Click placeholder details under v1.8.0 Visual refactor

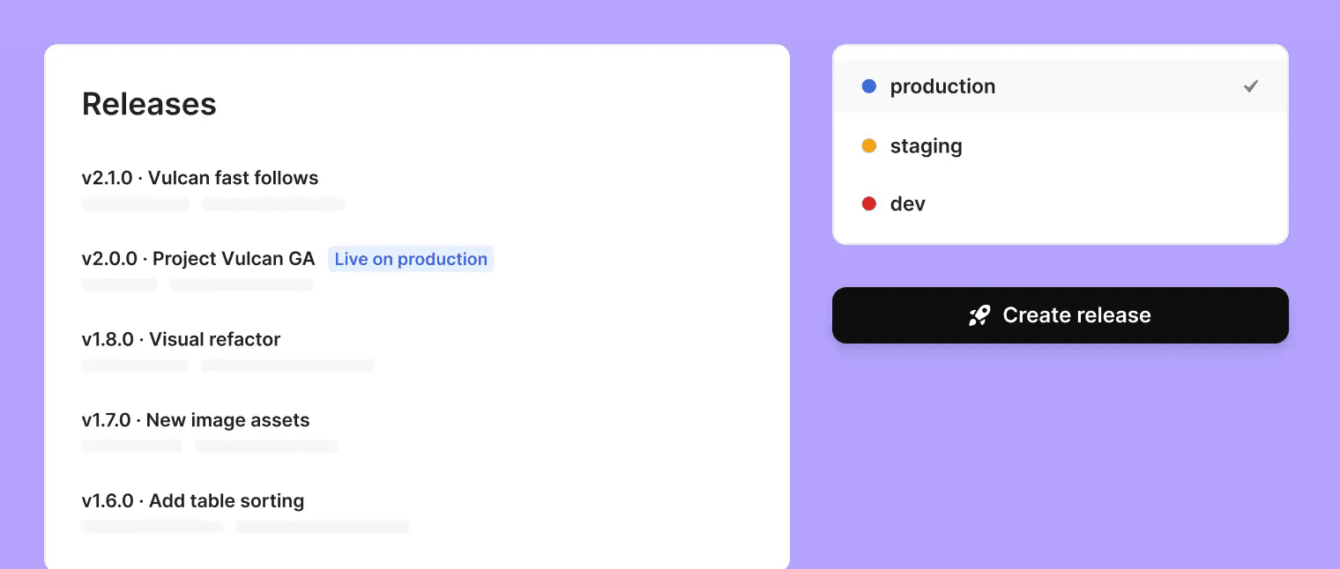[x=228, y=366]
